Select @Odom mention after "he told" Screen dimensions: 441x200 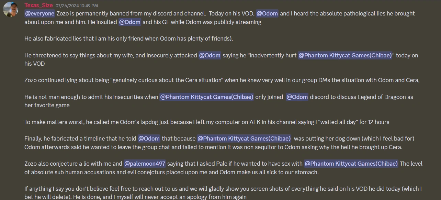[149, 138]
